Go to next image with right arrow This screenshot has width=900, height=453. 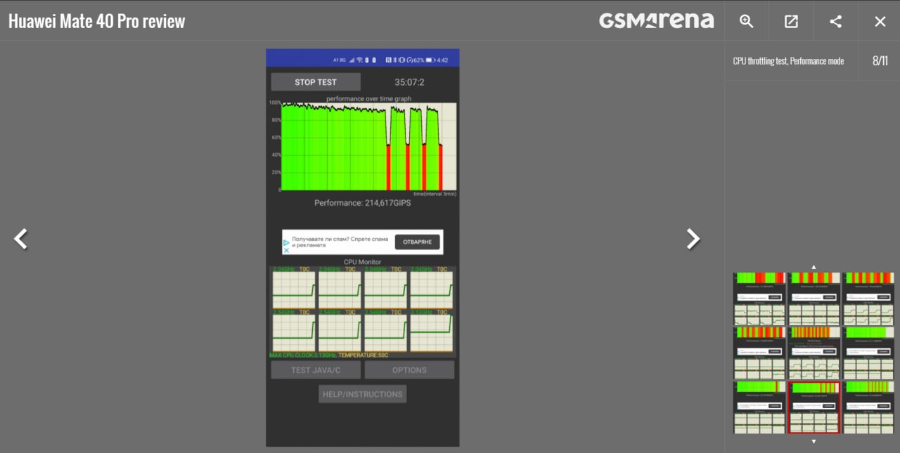tap(693, 239)
